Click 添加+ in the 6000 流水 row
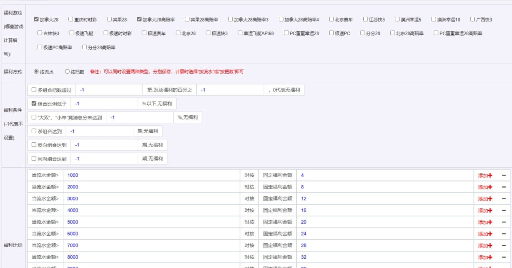The height and width of the screenshot is (268, 512). pos(485,234)
